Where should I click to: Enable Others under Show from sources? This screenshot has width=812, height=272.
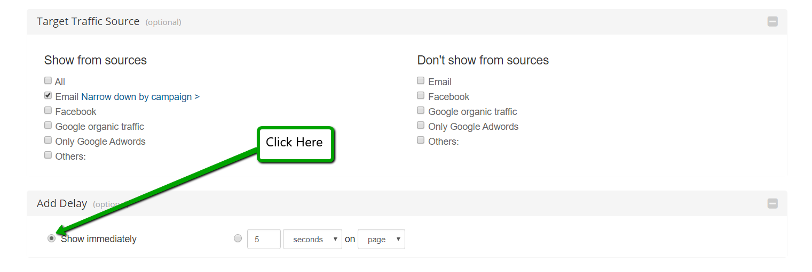(48, 155)
